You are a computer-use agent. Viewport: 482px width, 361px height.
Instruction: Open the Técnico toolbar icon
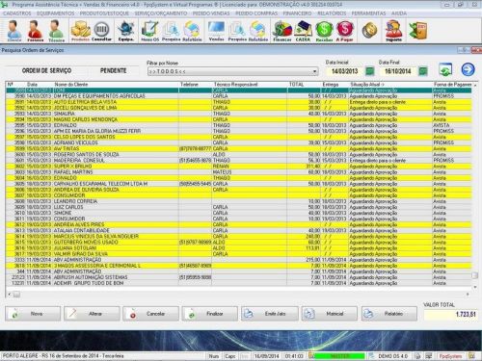point(56,31)
